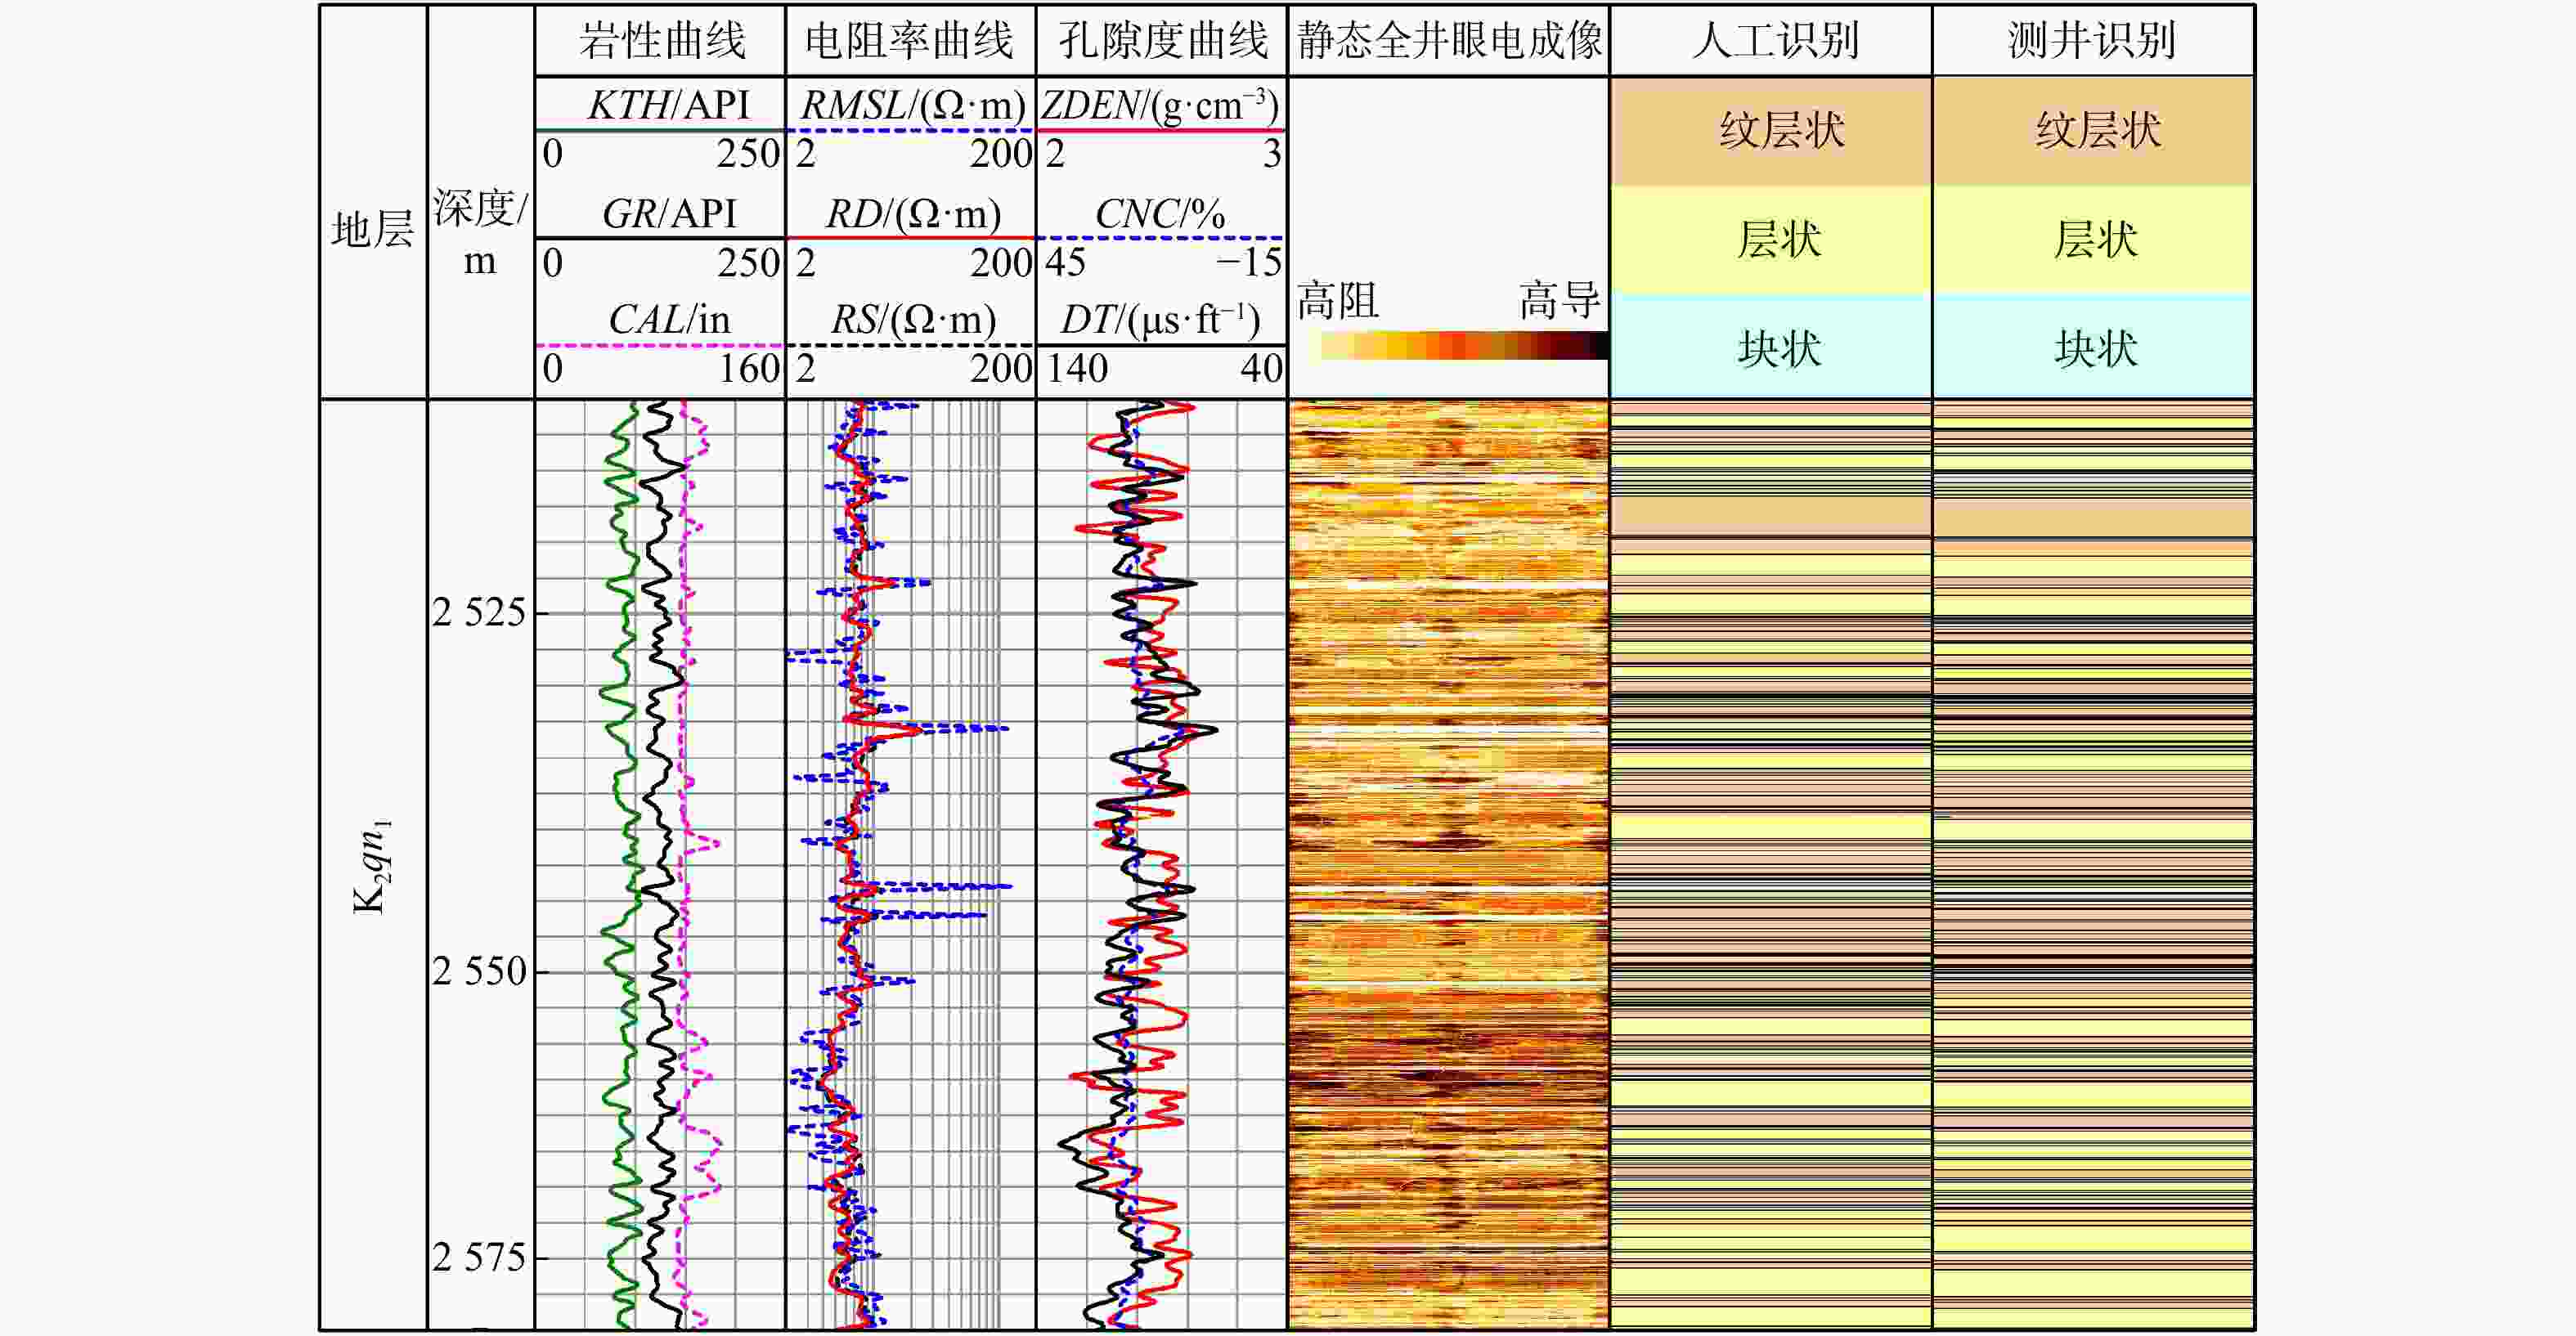The height and width of the screenshot is (1336, 2576).
Task: Click the 2 525 depth marker
Action: pos(478,612)
